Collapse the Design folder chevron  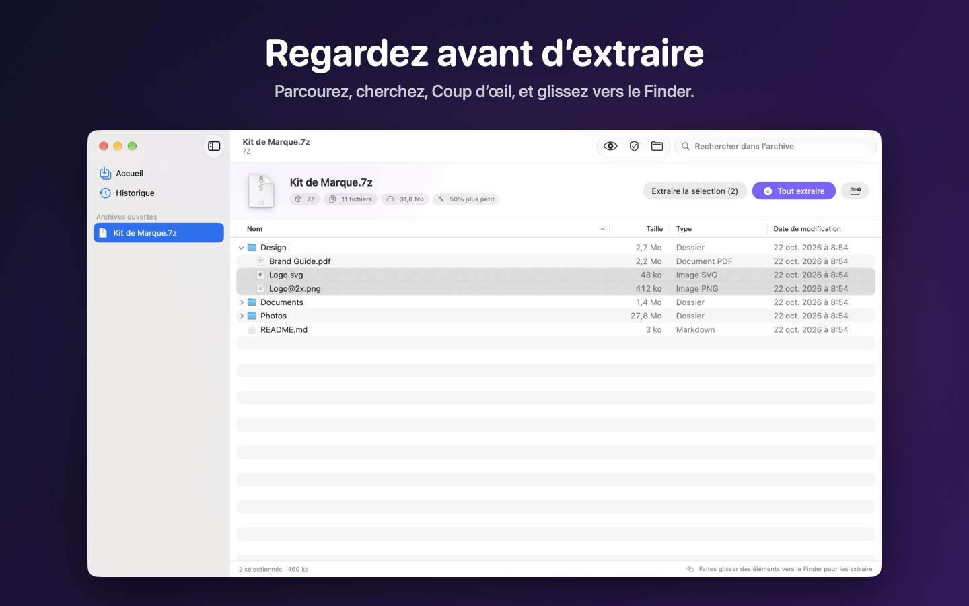click(242, 248)
